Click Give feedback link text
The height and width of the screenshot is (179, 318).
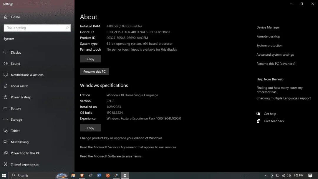coord(274,121)
